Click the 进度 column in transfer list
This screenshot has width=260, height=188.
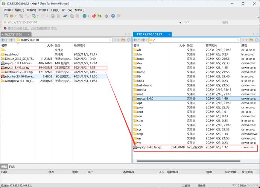click(75, 172)
